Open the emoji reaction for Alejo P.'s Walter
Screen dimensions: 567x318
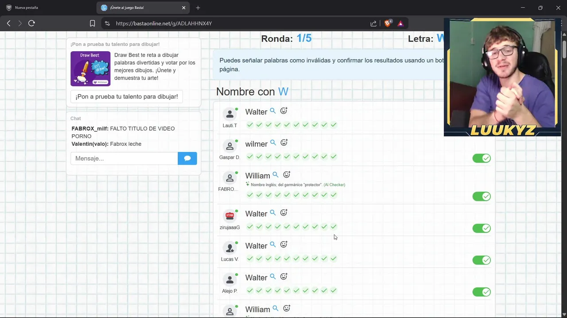click(284, 276)
